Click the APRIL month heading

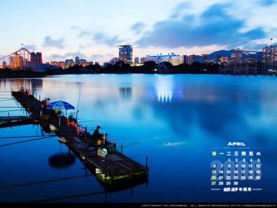[236, 144]
